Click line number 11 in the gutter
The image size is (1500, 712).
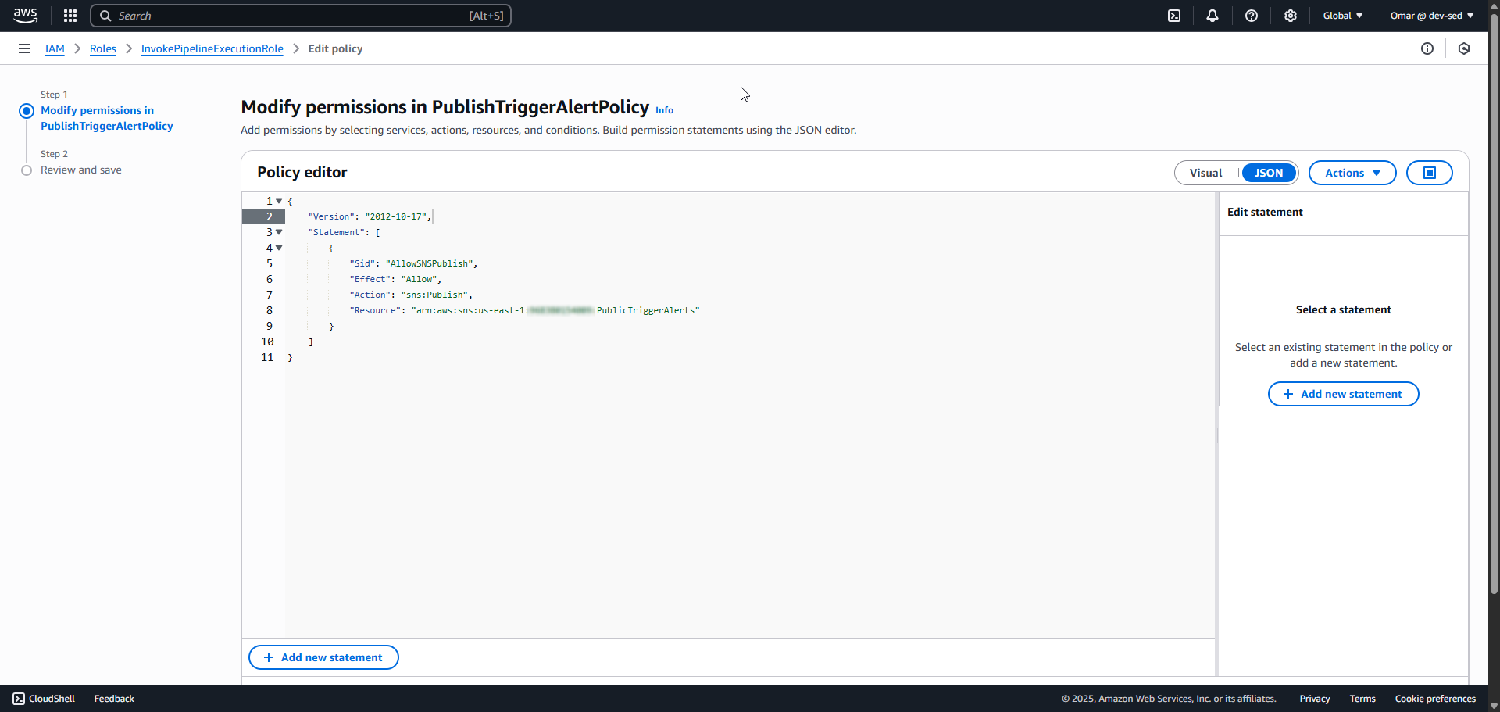tap(267, 357)
